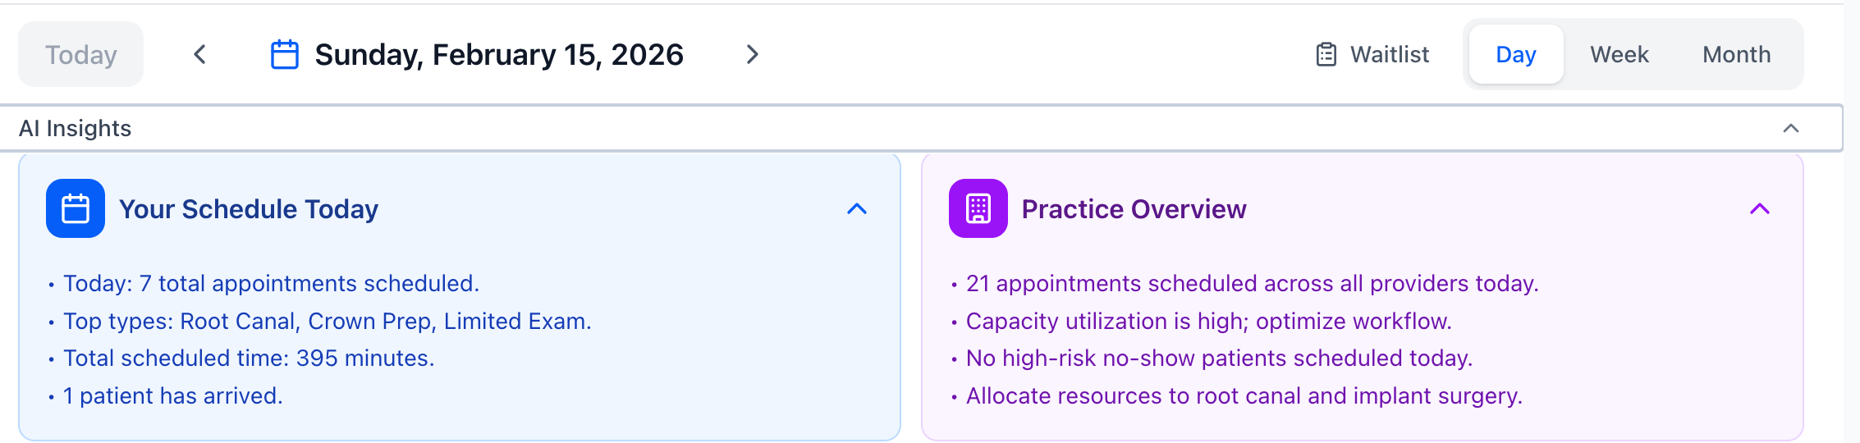
Task: Collapse the AI Insights section
Action: (x=1791, y=128)
